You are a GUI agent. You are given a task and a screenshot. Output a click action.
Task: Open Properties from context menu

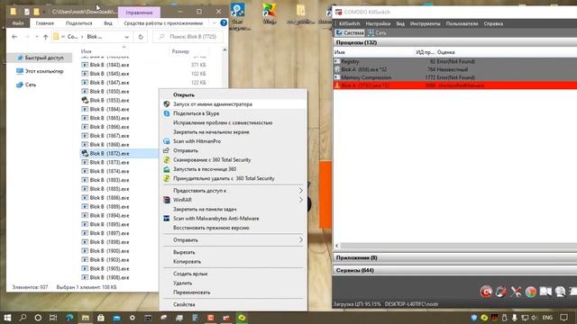pos(184,304)
